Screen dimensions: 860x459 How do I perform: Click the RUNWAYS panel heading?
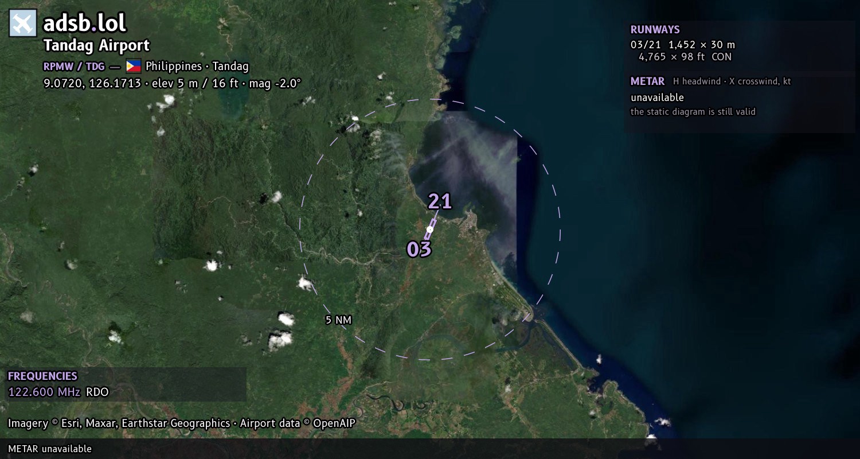[655, 30]
